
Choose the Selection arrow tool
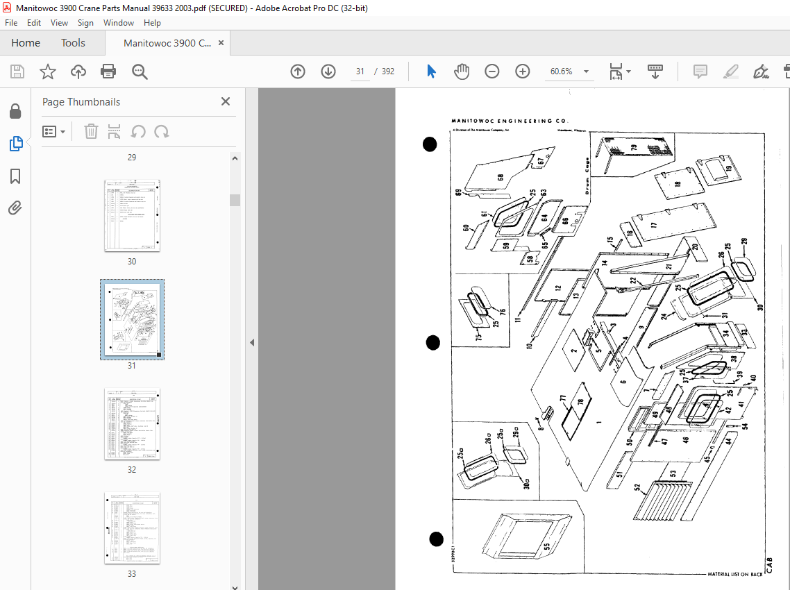(x=431, y=71)
